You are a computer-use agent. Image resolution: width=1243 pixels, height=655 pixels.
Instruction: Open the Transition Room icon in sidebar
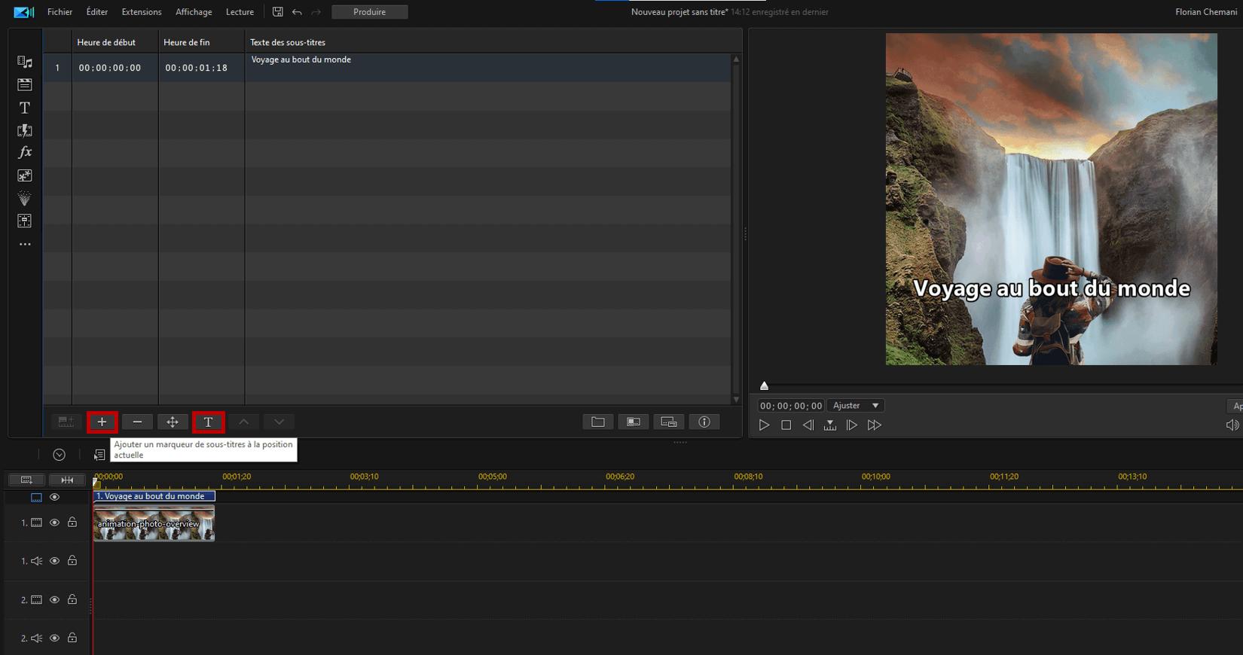[x=25, y=130]
